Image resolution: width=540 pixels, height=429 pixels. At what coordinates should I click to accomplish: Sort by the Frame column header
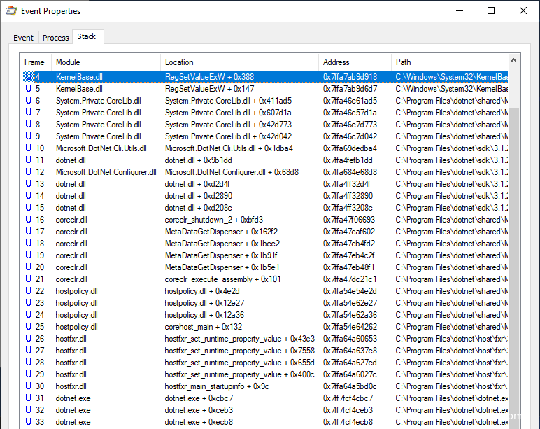[x=35, y=62]
